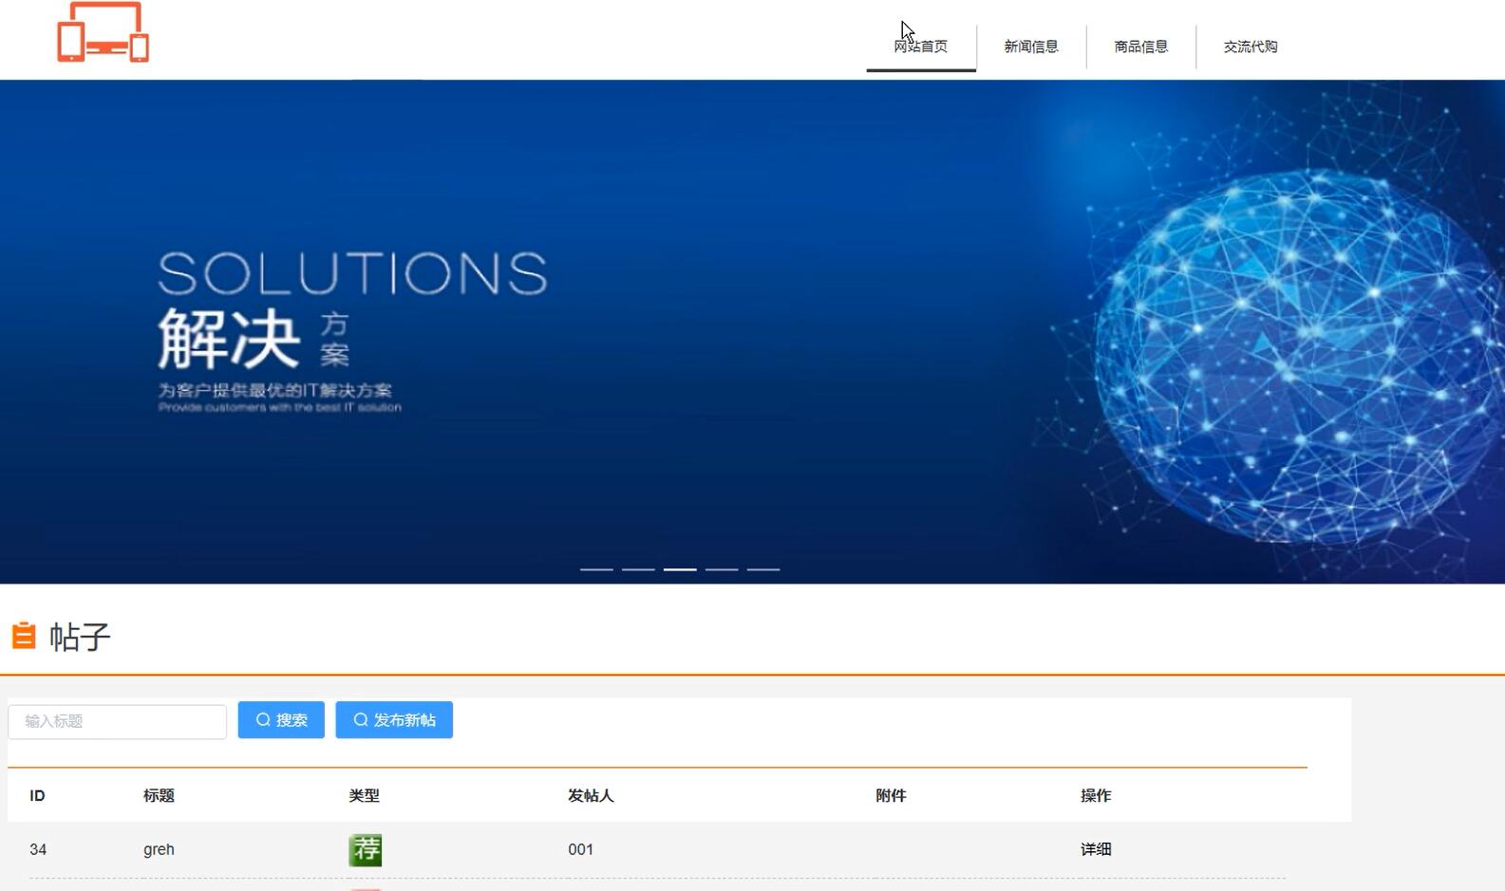1505x891 pixels.
Task: Open the 网站首页 navigation tab
Action: point(921,46)
